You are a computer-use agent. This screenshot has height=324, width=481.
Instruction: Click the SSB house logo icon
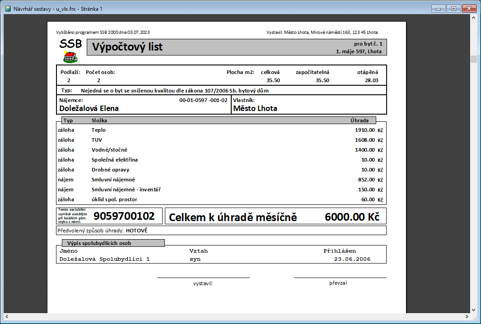point(70,57)
